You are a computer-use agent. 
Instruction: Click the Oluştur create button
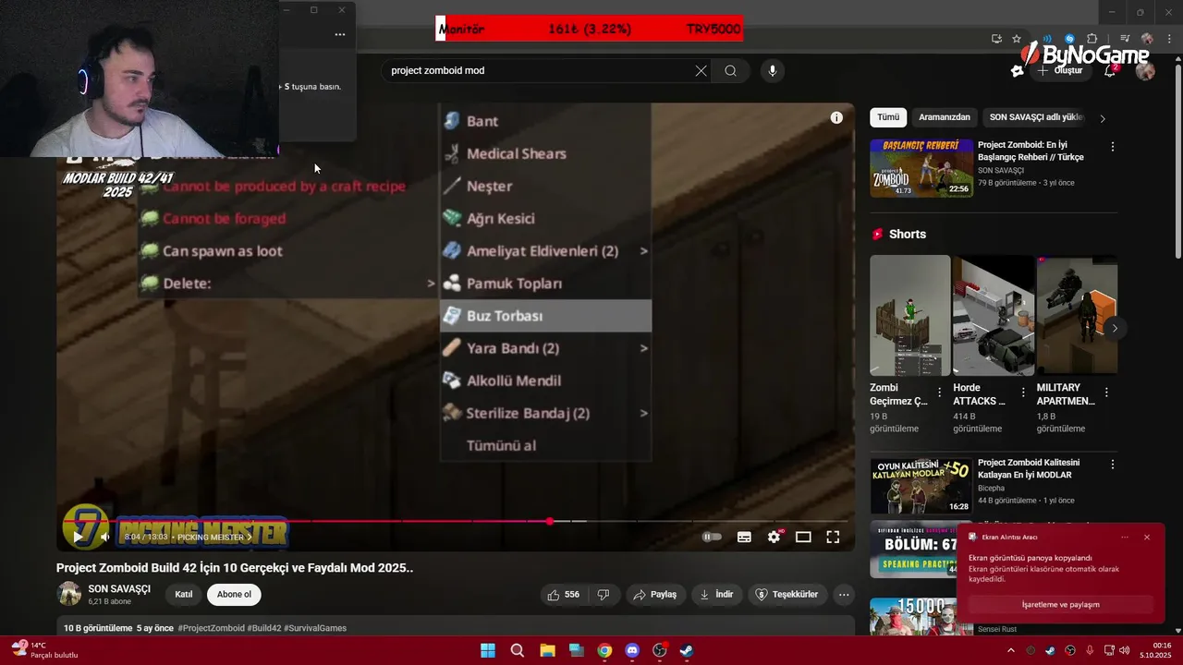click(1061, 70)
